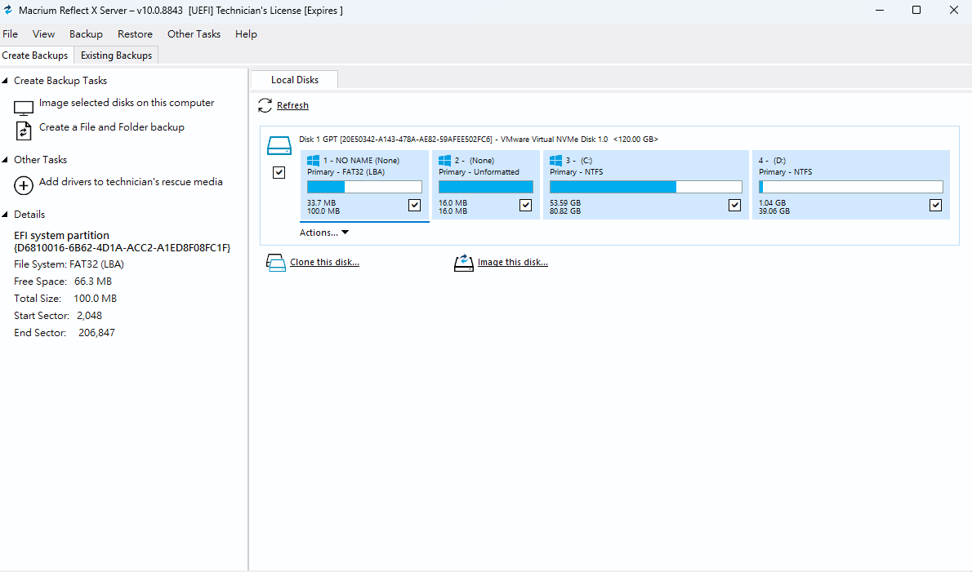Open the Actions dropdown under partition 1
Viewport: 972px width, 572px height.
(324, 233)
